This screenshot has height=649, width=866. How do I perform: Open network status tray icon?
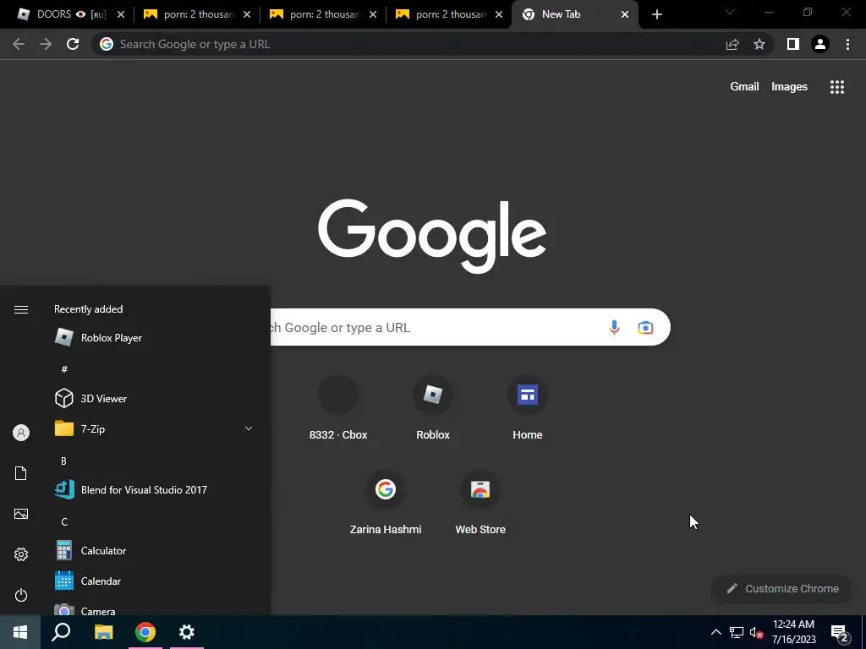(x=737, y=632)
